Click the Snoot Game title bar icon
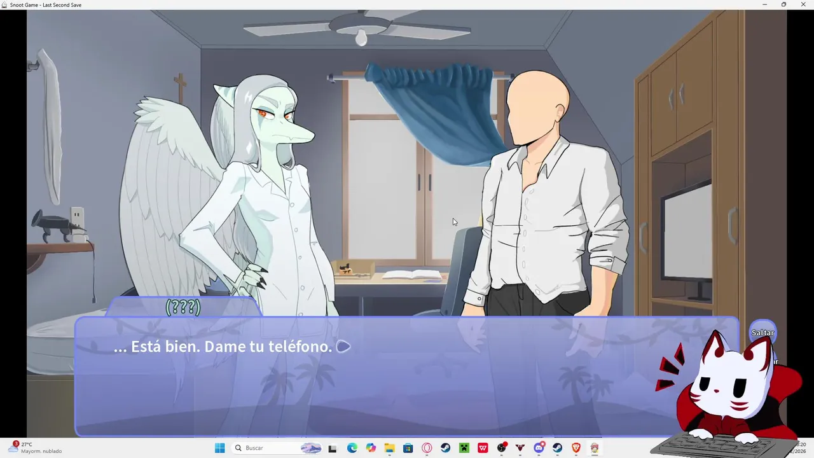The width and height of the screenshot is (814, 458). (4, 4)
